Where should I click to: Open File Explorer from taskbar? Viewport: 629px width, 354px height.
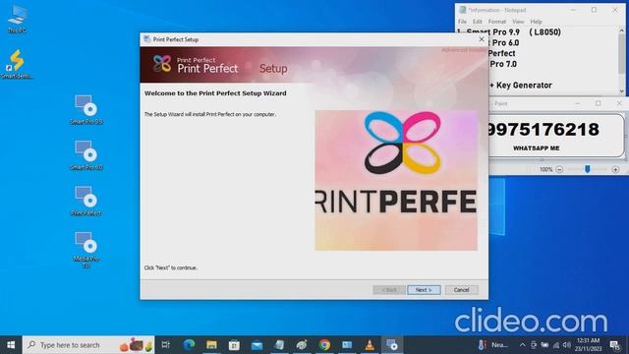pos(212,345)
